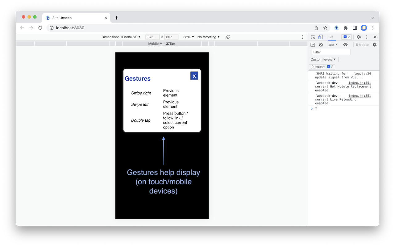Open the 88% zoom dropdown
The height and width of the screenshot is (247, 395).
(x=189, y=37)
